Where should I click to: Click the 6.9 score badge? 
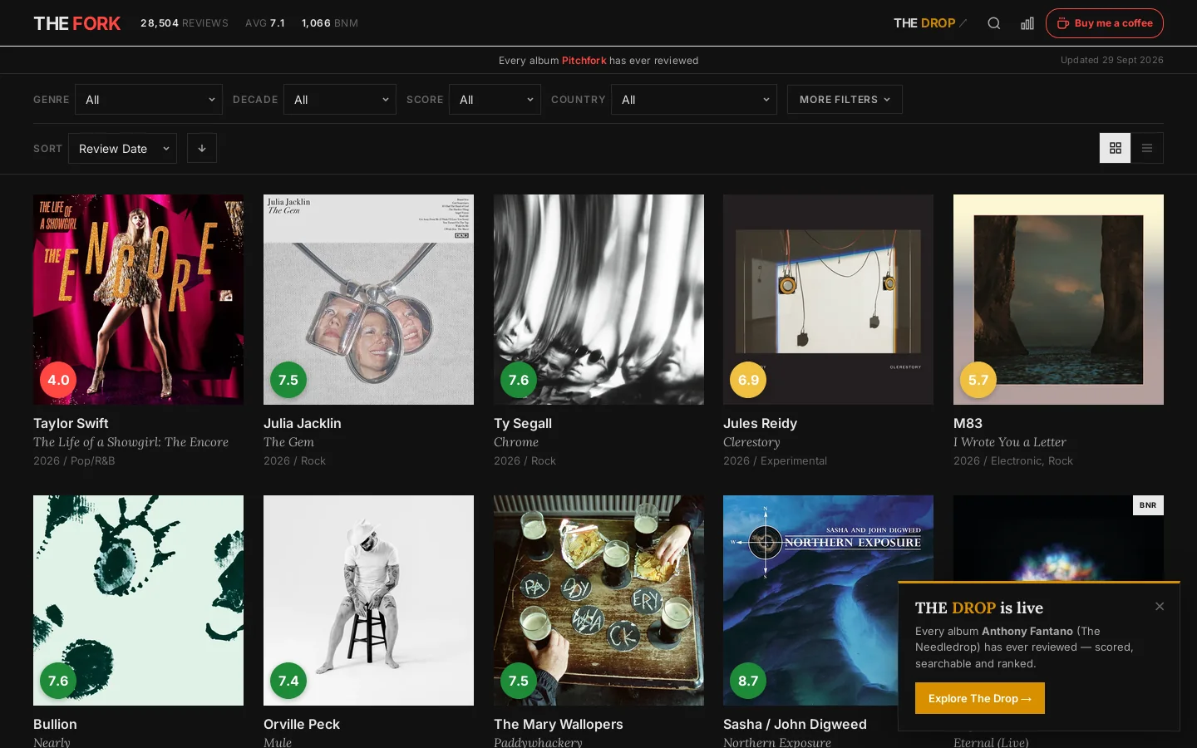click(748, 380)
